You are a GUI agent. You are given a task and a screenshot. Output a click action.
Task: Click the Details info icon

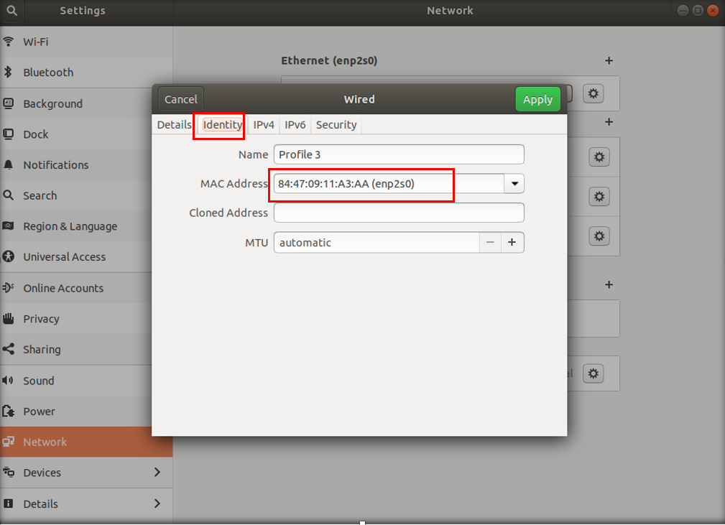pyautogui.click(x=9, y=503)
